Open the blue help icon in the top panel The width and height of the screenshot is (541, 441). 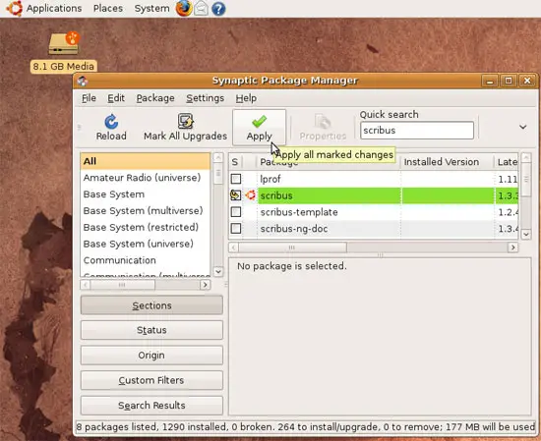218,8
